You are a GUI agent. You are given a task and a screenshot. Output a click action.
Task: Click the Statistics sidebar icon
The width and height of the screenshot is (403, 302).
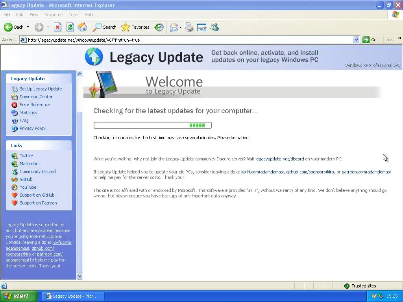coord(15,113)
